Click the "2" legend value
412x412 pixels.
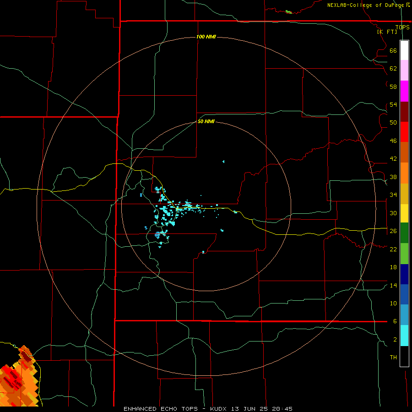(395, 340)
